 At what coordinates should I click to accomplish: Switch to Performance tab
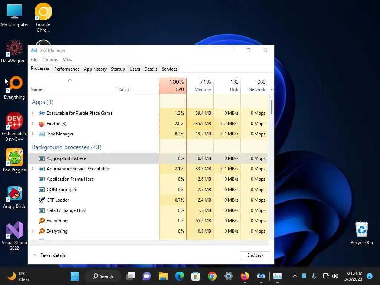[x=67, y=69]
